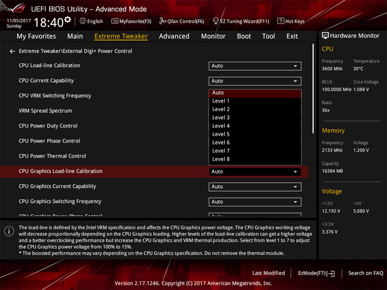Switch to the Boot tab

tap(244, 37)
